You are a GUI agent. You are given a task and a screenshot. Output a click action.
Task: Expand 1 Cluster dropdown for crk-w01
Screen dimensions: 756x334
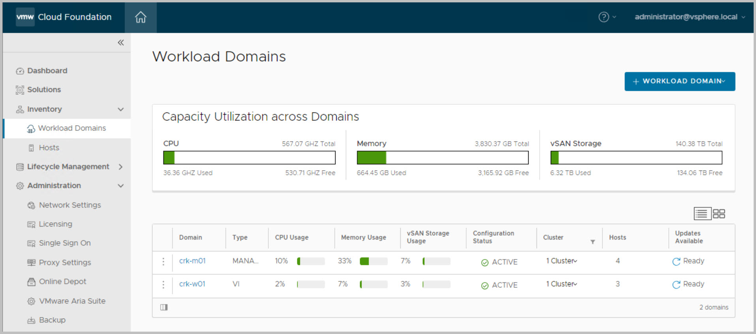click(562, 284)
